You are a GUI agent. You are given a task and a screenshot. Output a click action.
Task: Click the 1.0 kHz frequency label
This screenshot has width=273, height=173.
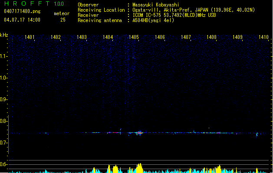pos(3,78)
